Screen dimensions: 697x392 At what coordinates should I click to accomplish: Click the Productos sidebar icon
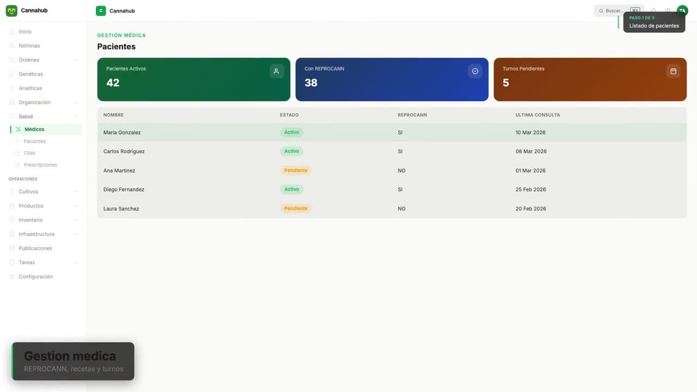(x=12, y=206)
